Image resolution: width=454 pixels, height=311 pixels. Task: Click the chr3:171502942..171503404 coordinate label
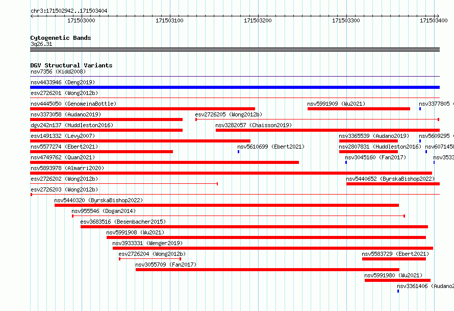coord(69,11)
